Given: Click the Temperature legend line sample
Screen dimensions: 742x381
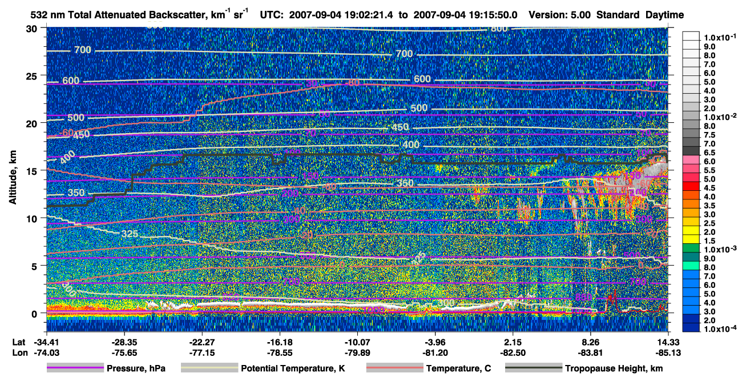Looking at the screenshot, I should [x=394, y=368].
